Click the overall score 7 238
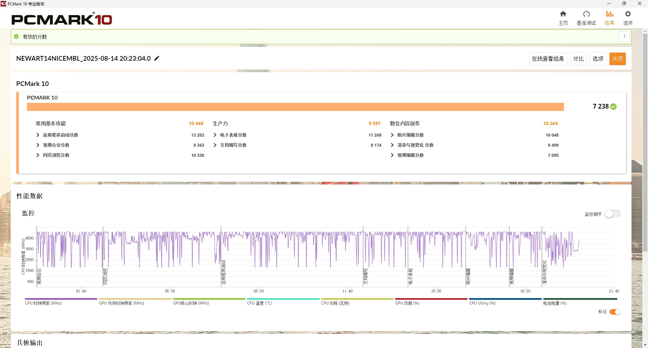648x348 pixels. click(601, 106)
